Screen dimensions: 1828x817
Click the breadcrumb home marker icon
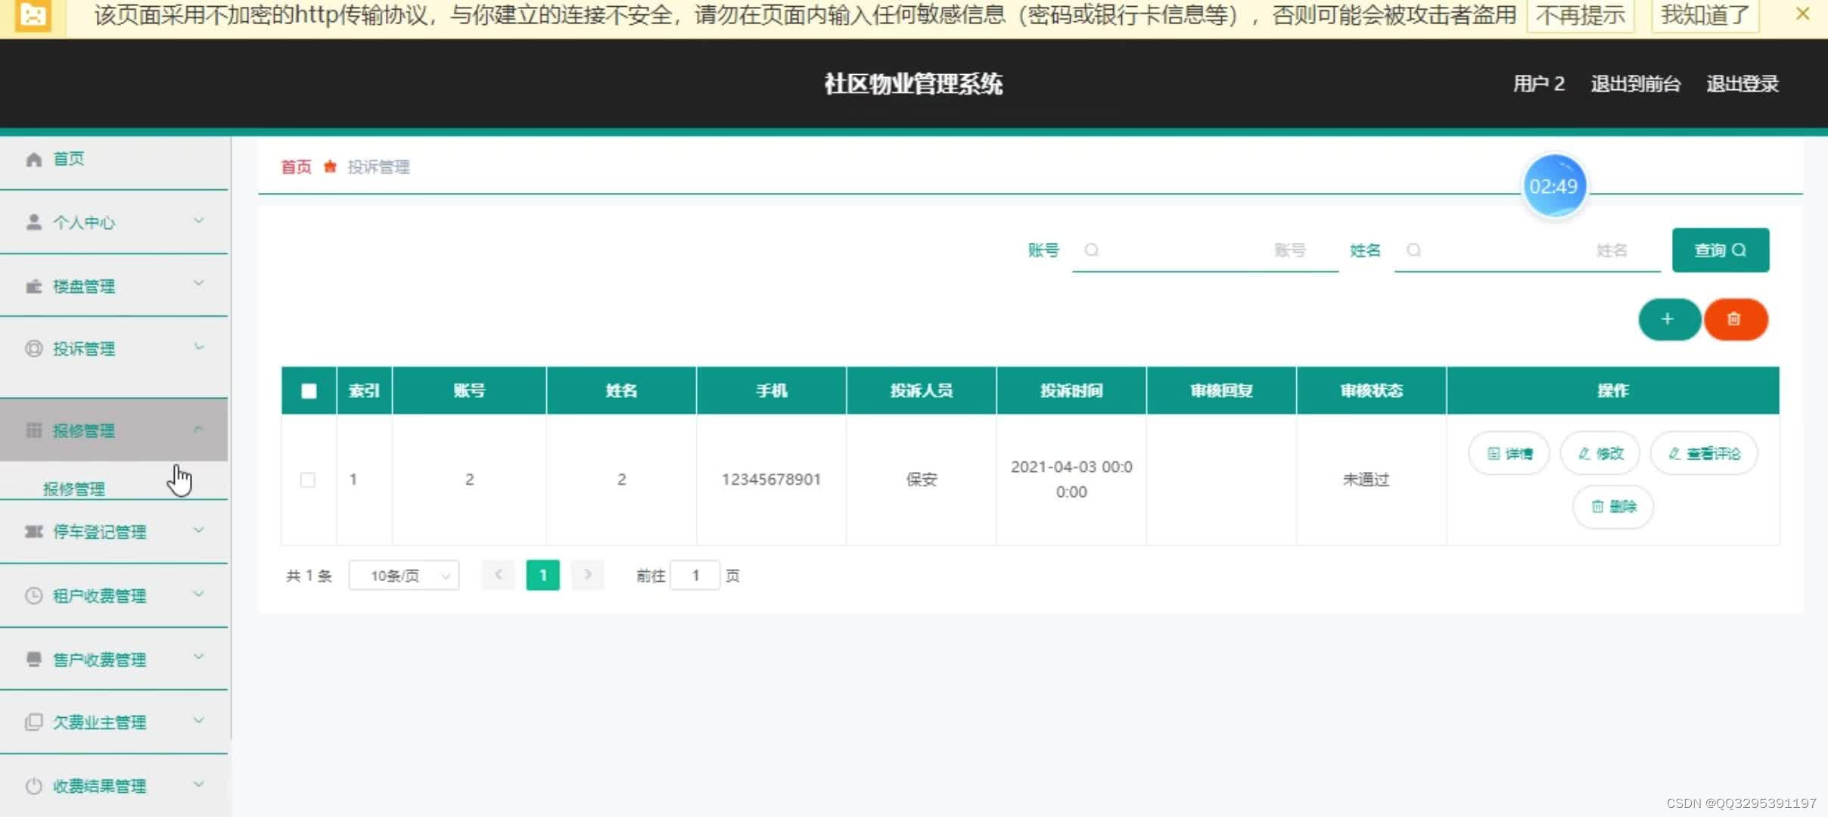(x=330, y=166)
